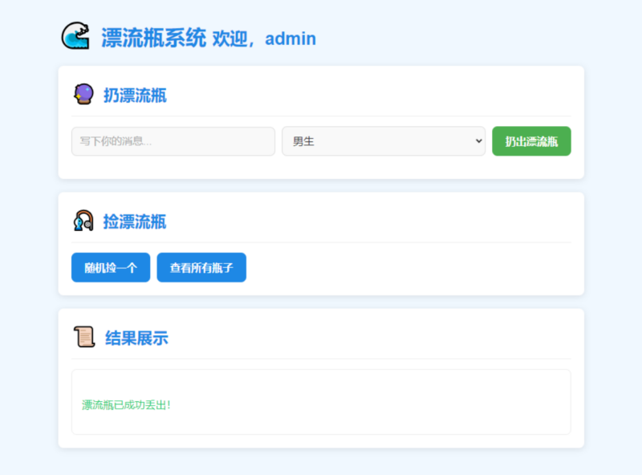Image resolution: width=642 pixels, height=475 pixels.
Task: Click the purple crystal ball icon
Action: pos(83,95)
